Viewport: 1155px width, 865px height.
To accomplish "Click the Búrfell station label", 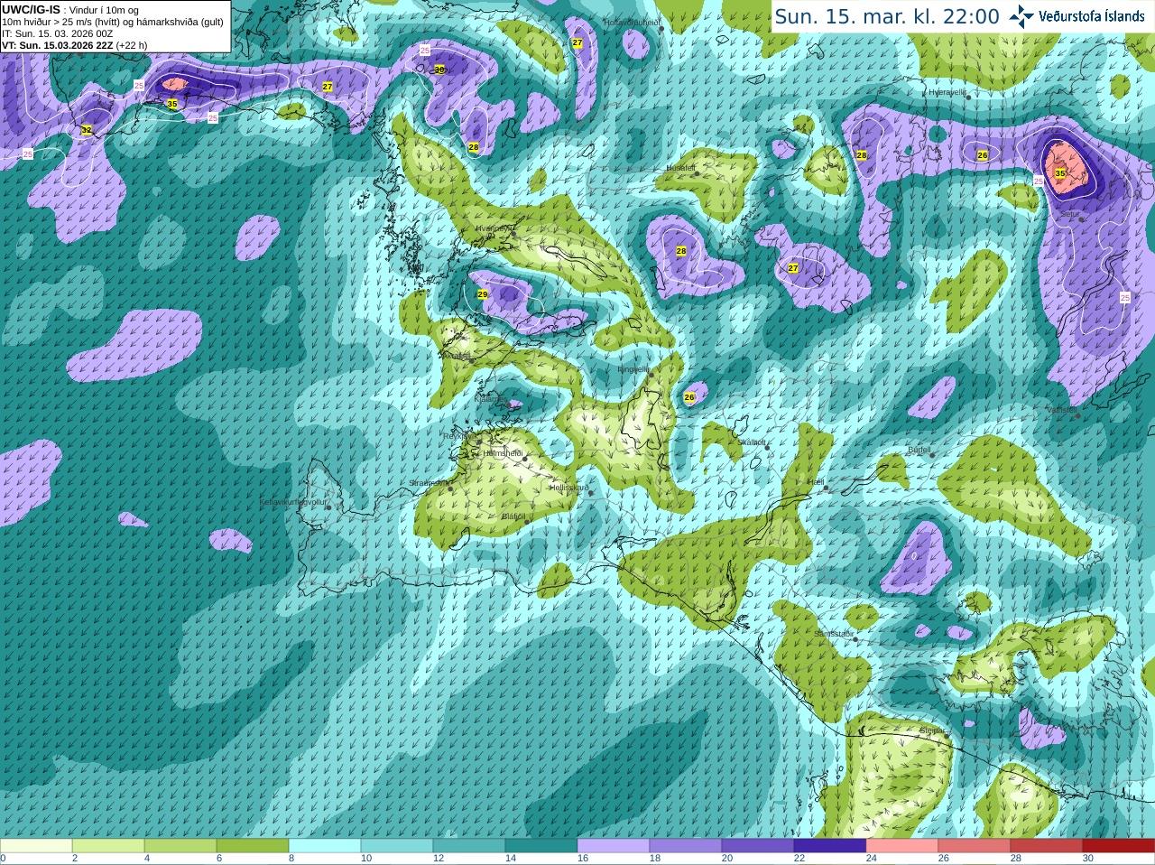I will 919,450.
